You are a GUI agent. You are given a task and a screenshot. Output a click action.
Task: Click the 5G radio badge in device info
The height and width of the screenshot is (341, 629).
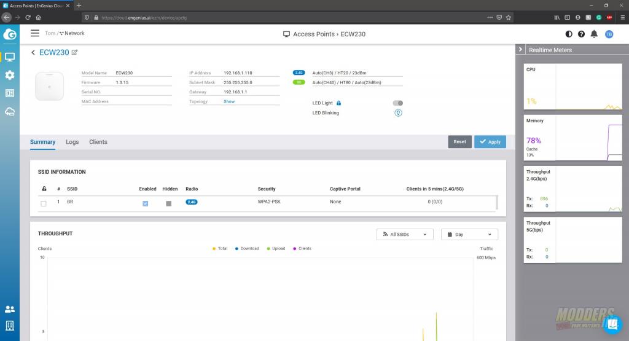299,82
